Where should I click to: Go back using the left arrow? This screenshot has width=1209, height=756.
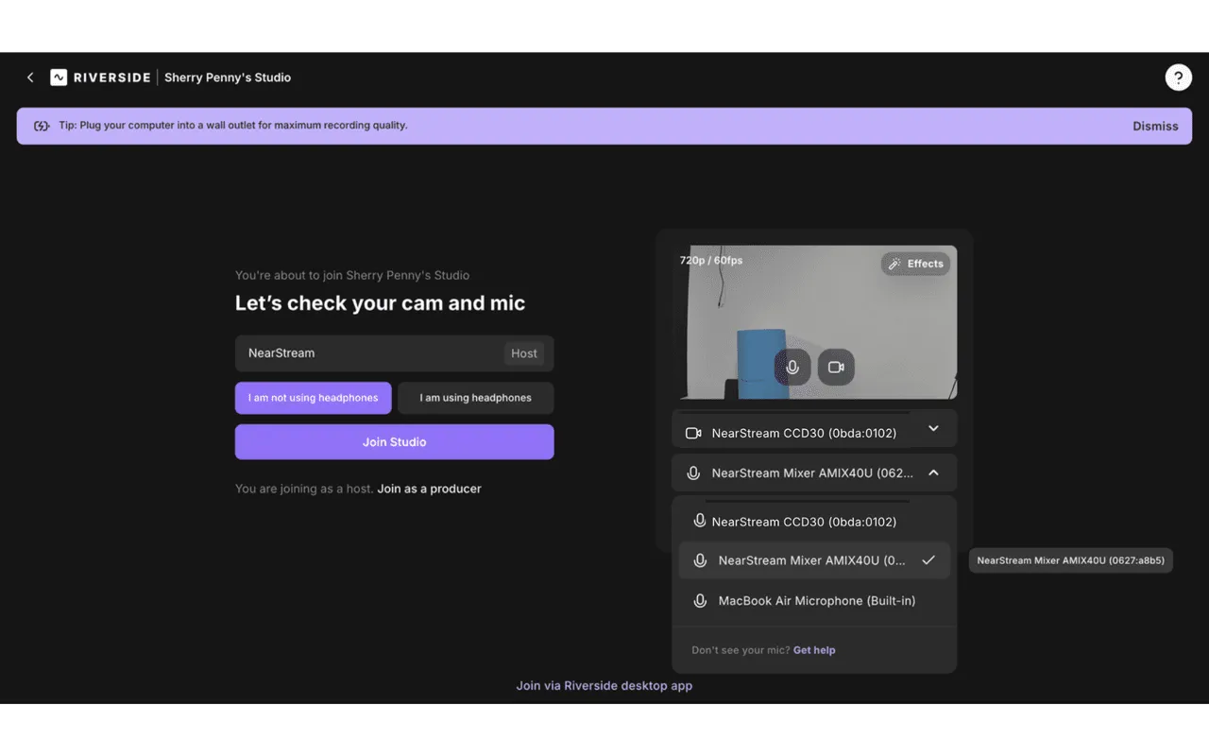(x=30, y=77)
